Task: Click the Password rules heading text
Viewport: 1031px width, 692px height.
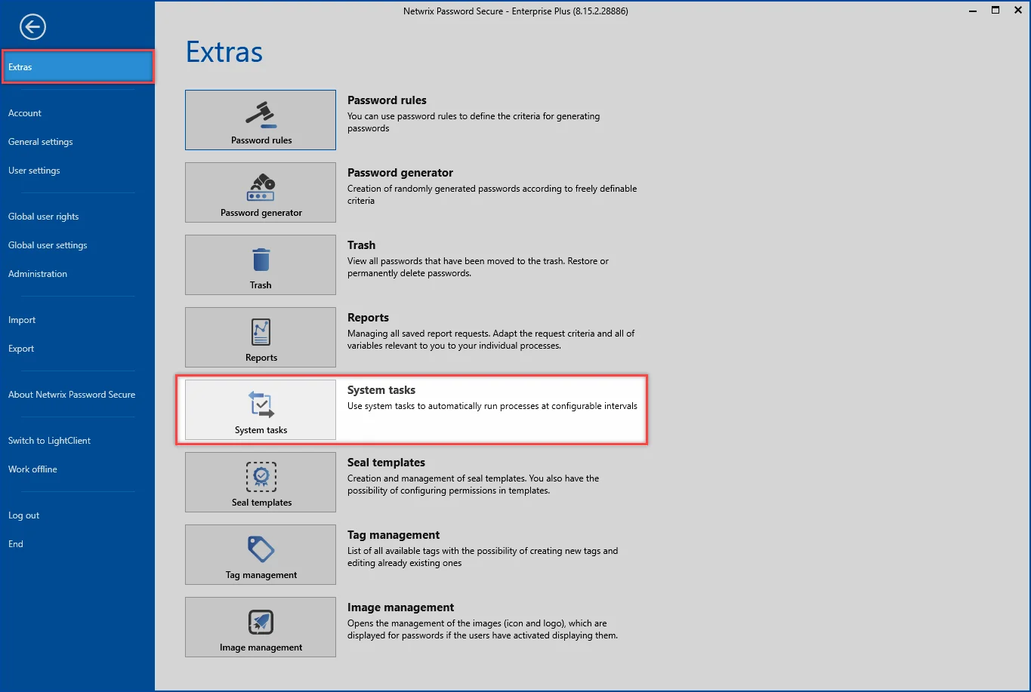Action: click(x=387, y=100)
